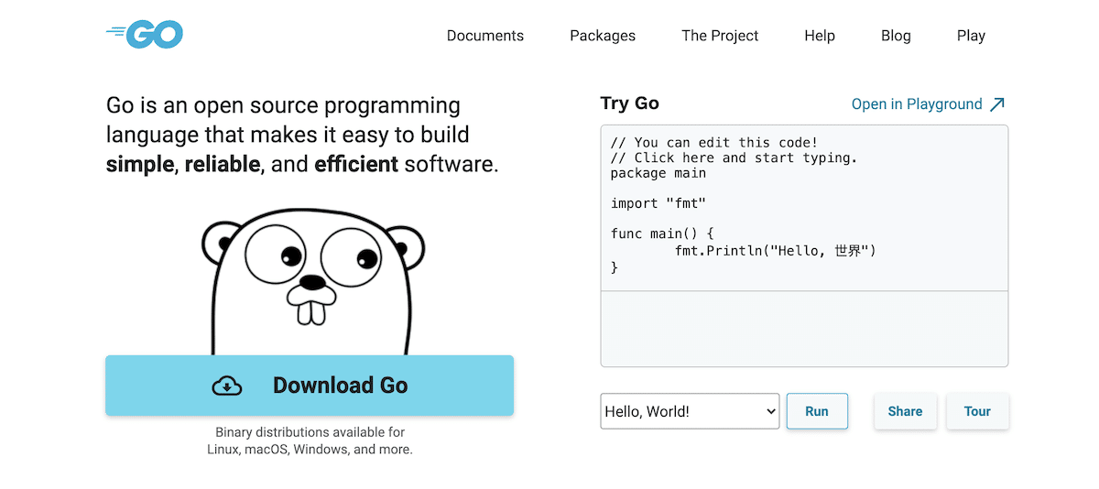Open the Packages page
Viewport: 1099px width, 489px height.
coord(603,36)
